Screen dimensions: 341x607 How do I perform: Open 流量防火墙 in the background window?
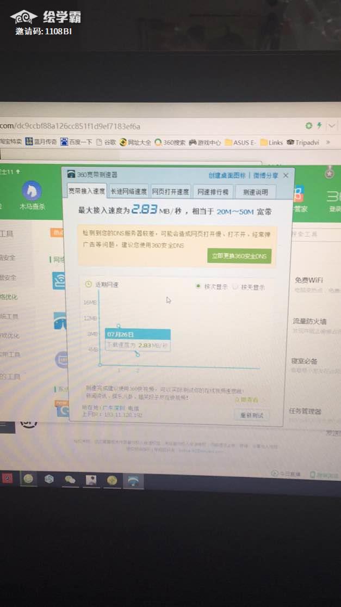[x=309, y=321]
